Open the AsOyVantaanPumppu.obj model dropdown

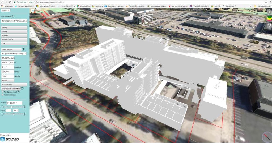[14, 54]
